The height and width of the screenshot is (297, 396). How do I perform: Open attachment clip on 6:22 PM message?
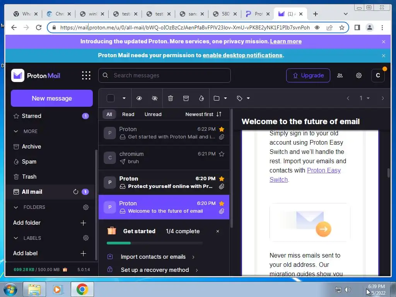click(222, 137)
